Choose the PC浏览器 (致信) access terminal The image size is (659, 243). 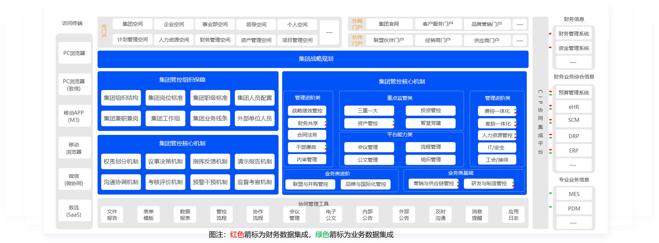point(74,85)
